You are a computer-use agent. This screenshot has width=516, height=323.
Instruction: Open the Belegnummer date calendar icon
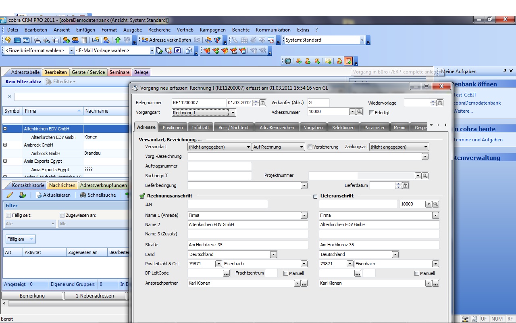(x=262, y=103)
